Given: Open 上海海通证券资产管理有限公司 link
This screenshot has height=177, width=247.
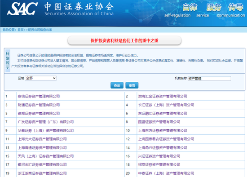Looking at the screenshot, I should [42, 148].
